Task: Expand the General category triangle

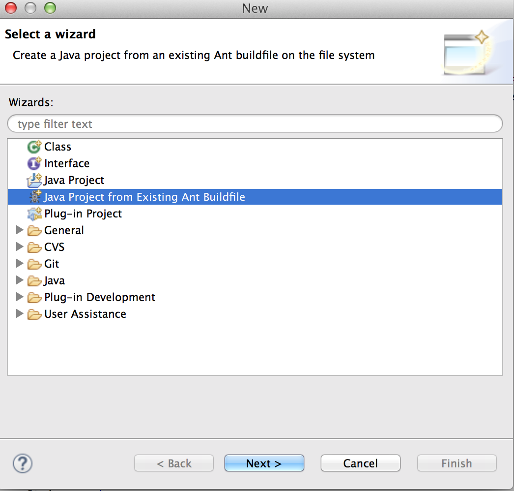Action: tap(20, 230)
